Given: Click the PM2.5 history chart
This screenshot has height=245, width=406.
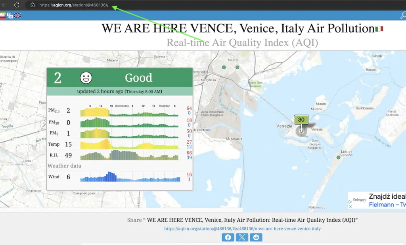Looking at the screenshot, I should click(x=130, y=112).
